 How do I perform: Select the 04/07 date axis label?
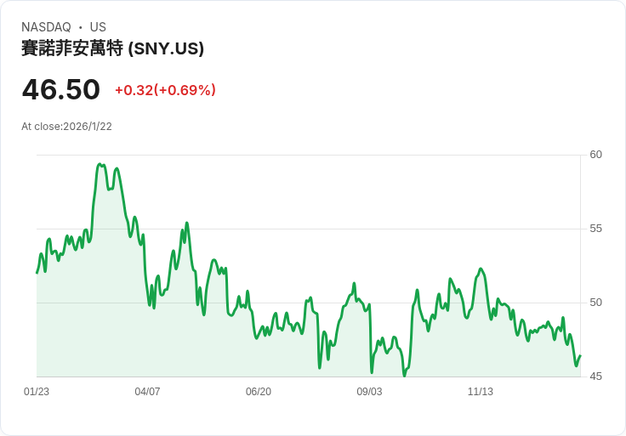click(147, 392)
